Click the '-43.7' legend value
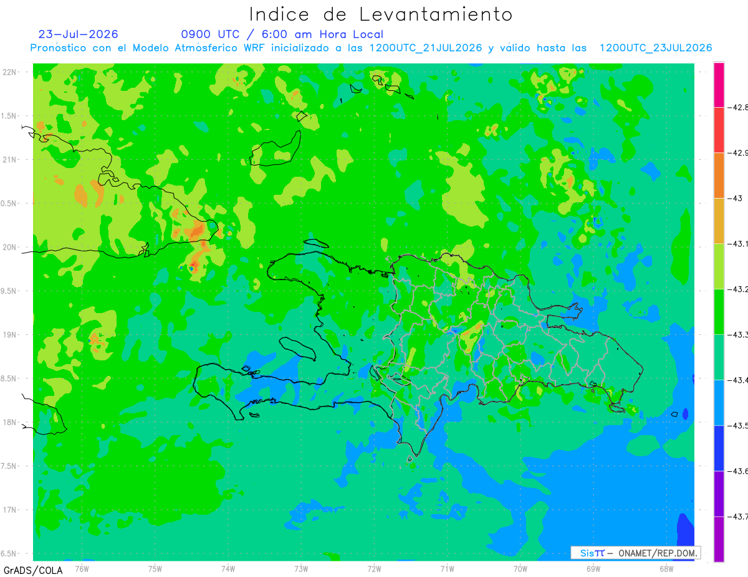The image size is (748, 577). 739,517
